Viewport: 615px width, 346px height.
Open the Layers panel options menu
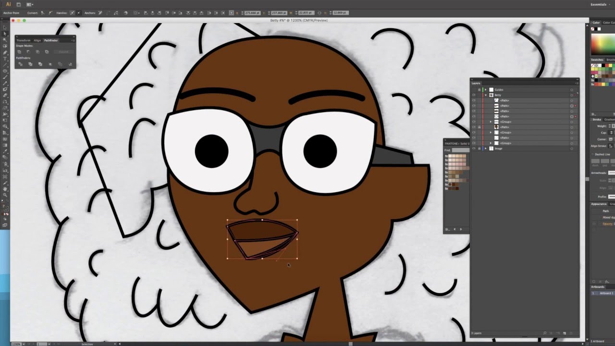coord(577,83)
